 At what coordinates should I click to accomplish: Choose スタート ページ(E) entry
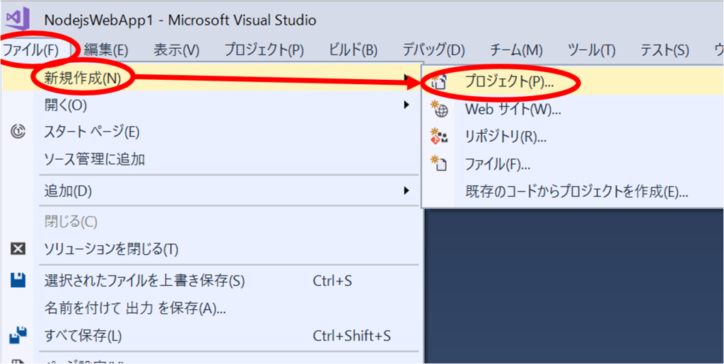click(x=211, y=132)
